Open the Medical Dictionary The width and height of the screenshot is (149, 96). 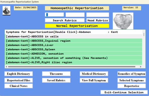(x=94, y=74)
